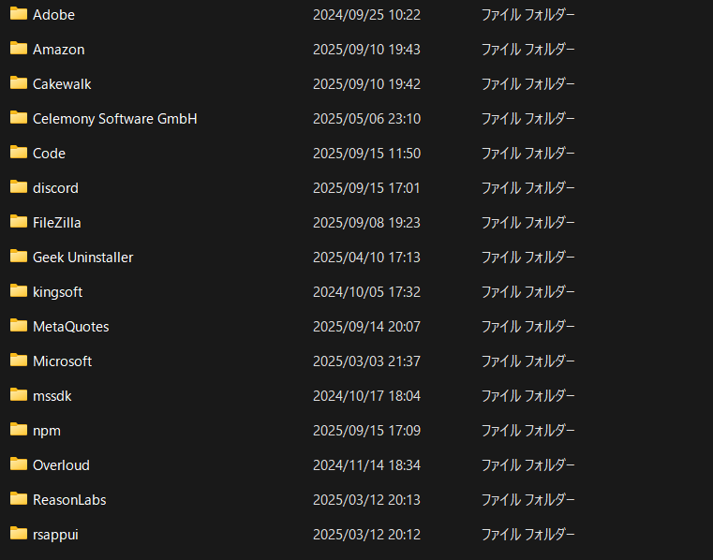Select the Amazon folder icon
This screenshot has width=713, height=560.
click(x=19, y=49)
